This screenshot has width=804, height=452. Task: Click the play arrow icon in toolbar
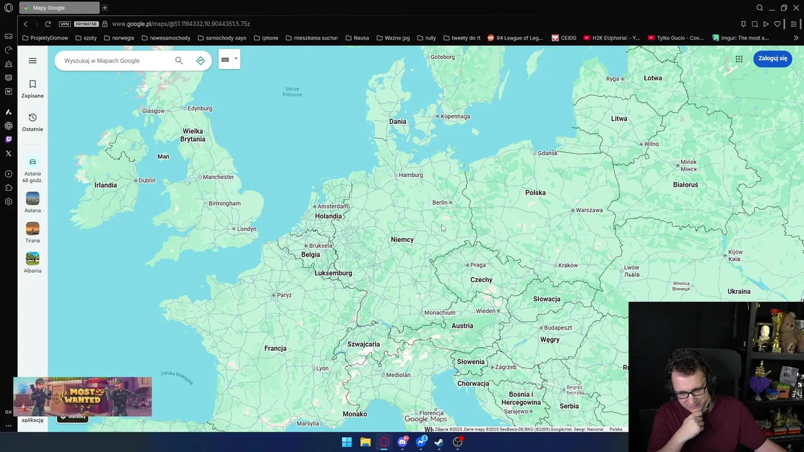pos(766,24)
